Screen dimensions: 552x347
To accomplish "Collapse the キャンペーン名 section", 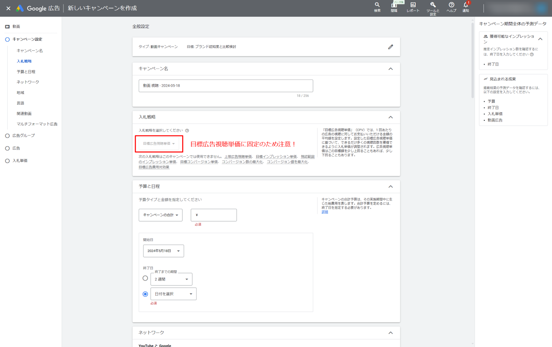I will (391, 69).
